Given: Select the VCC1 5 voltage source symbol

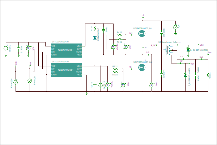Looking at the screenshot, I should [6, 48].
